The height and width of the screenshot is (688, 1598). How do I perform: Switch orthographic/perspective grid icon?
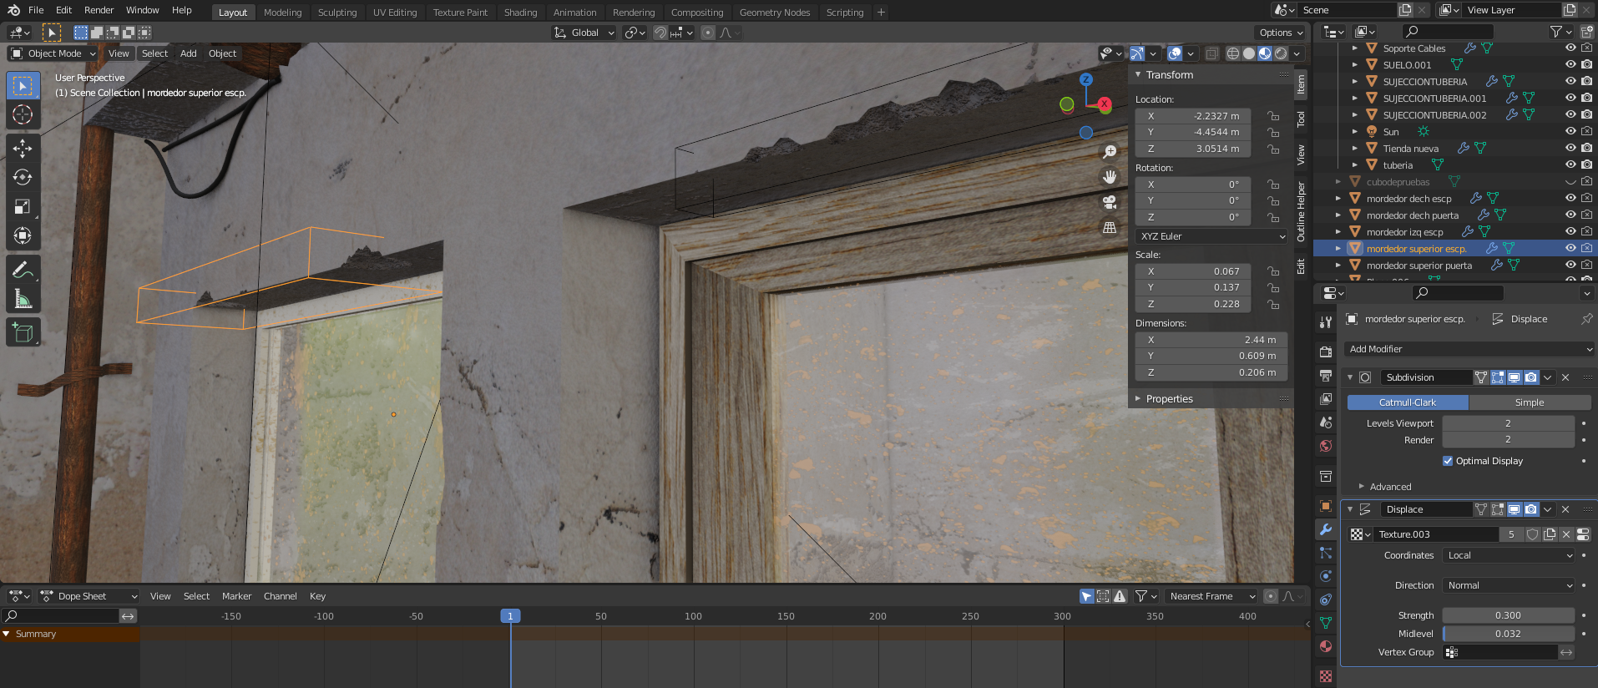1110,227
